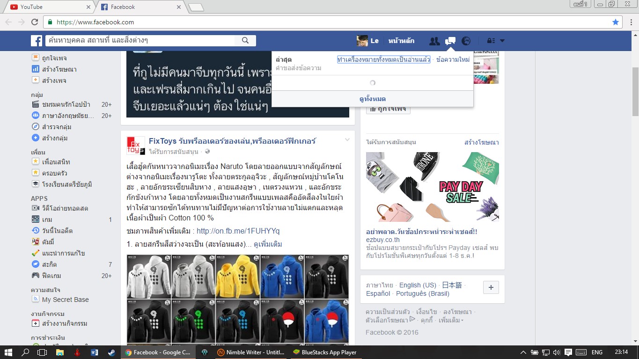Click สร้างกลุ่ม create group item
This screenshot has width=639, height=359.
55,138
